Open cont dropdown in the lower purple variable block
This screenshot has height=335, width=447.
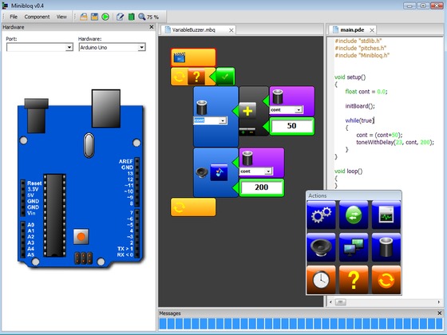[x=268, y=171]
